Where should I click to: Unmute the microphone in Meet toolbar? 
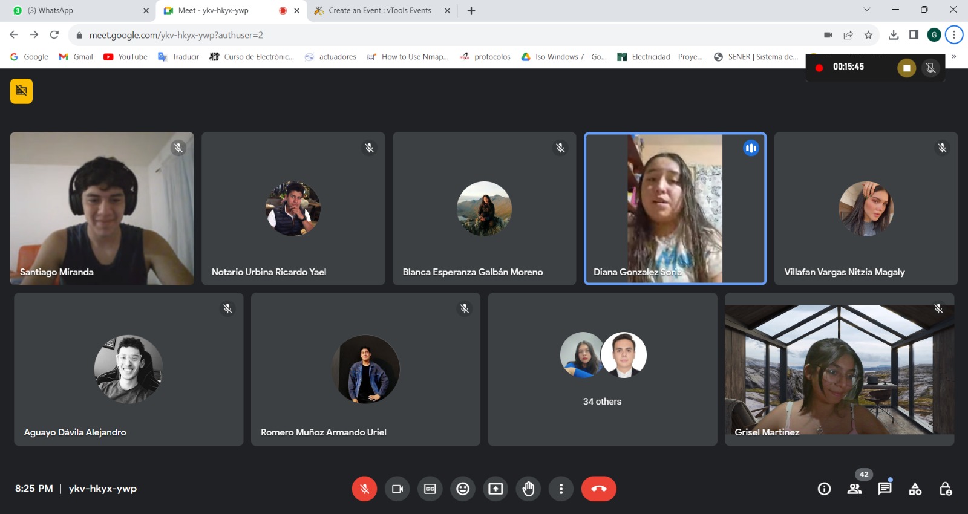tap(364, 489)
